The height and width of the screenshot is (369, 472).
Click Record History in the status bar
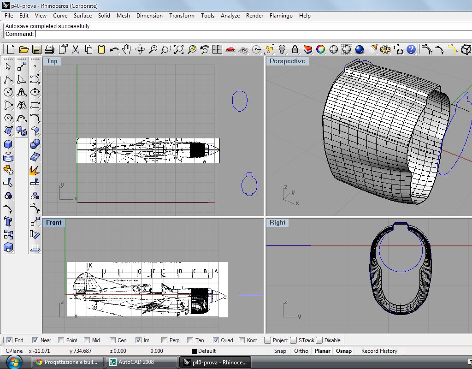pos(379,351)
